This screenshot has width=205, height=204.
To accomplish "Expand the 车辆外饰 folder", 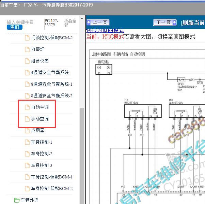I will 30,200.
